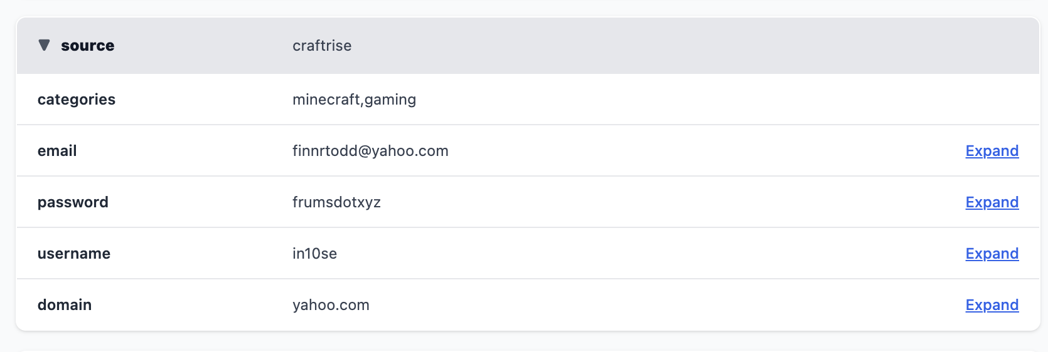Click empty header space right of craftrise
Screen dimensions: 1048x352
coord(690,46)
